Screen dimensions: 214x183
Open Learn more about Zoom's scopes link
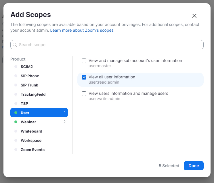82,30
